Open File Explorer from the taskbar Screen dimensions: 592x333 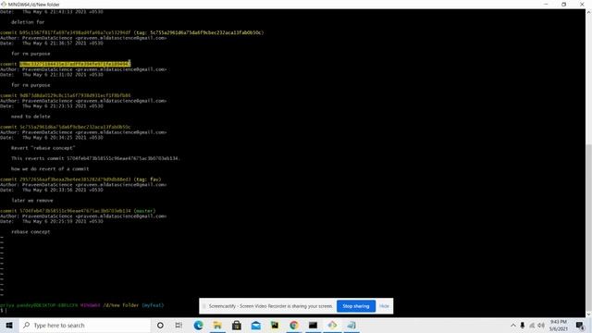(x=217, y=325)
